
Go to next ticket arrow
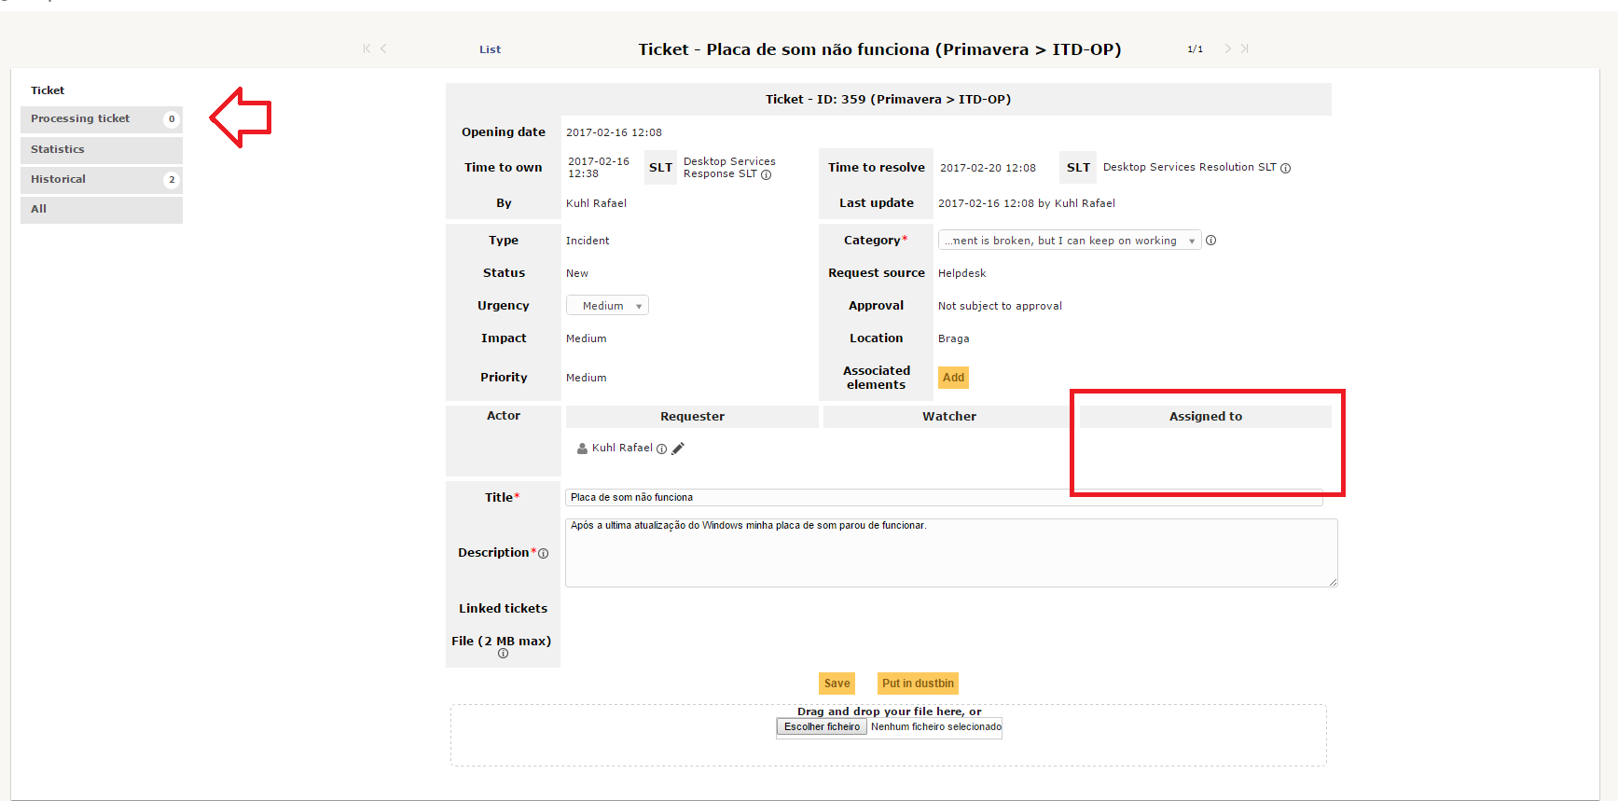(1228, 48)
